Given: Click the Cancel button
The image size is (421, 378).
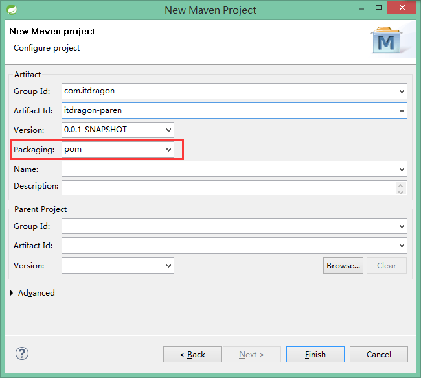Looking at the screenshot, I should tap(379, 355).
